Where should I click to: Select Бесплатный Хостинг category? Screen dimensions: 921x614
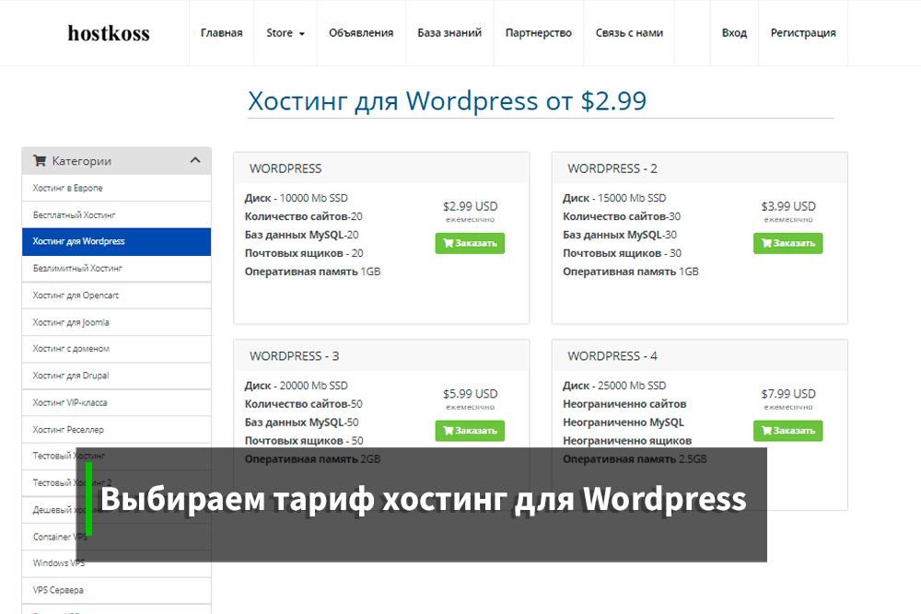click(x=116, y=214)
